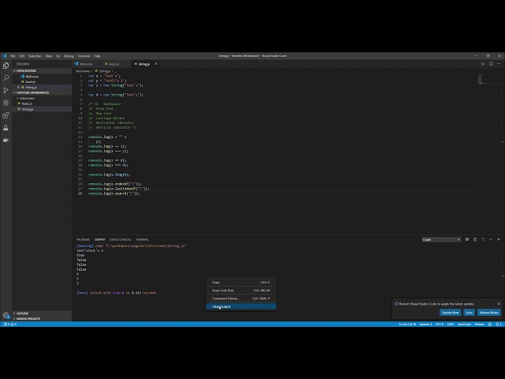Choose Copy in the context menu
This screenshot has width=505, height=379.
(241, 283)
